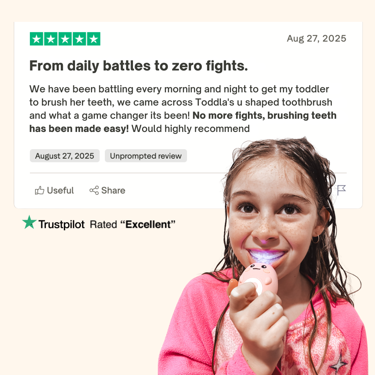
Task: Select the 'Unprompted review' tag
Action: tap(146, 156)
